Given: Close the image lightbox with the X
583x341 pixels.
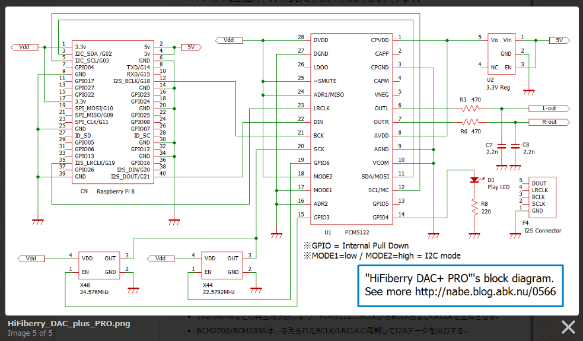Looking at the screenshot, I should (x=568, y=327).
